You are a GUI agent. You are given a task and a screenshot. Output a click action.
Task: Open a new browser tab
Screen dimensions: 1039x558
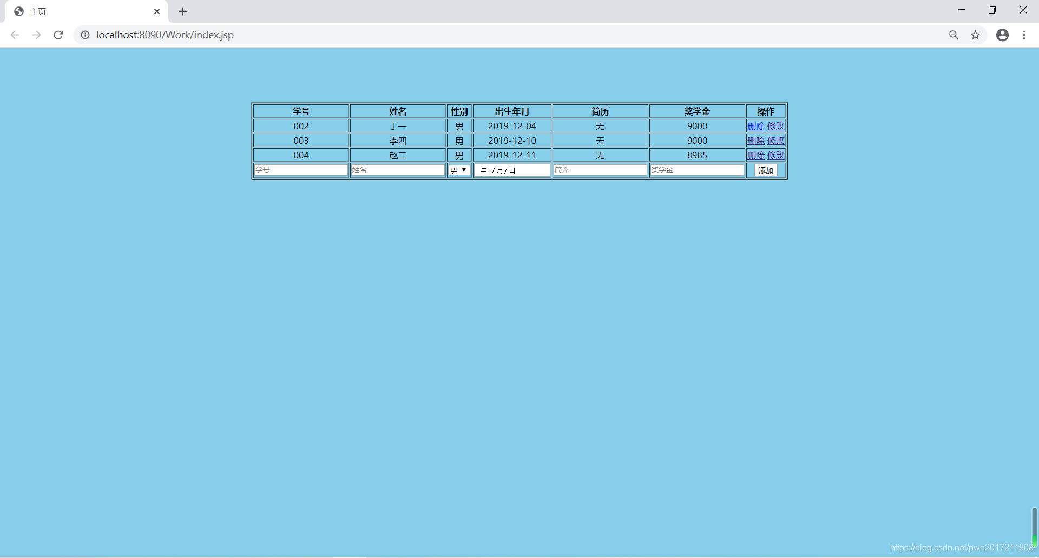coord(182,11)
